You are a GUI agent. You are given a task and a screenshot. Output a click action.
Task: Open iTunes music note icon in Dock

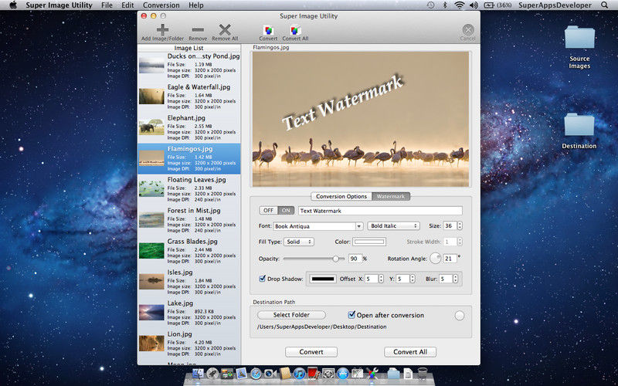coord(300,374)
